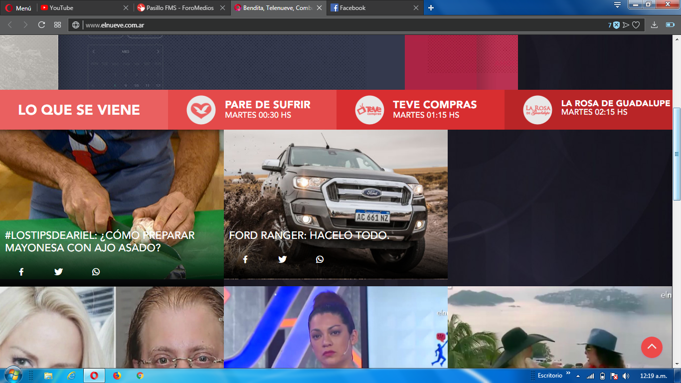681x383 pixels.
Task: Open the Speed Dial start page
Action: pos(57,25)
